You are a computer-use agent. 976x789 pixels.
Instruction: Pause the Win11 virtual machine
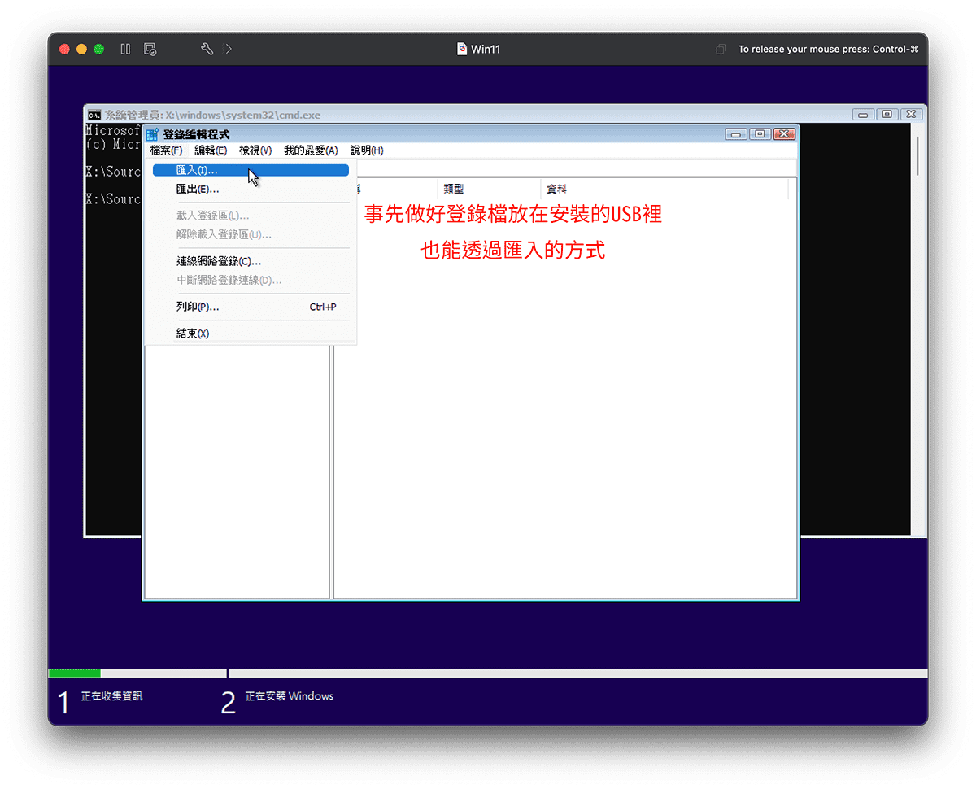pyautogui.click(x=125, y=49)
